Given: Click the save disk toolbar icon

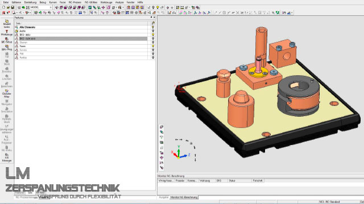Looking at the screenshot, I should (13, 7).
